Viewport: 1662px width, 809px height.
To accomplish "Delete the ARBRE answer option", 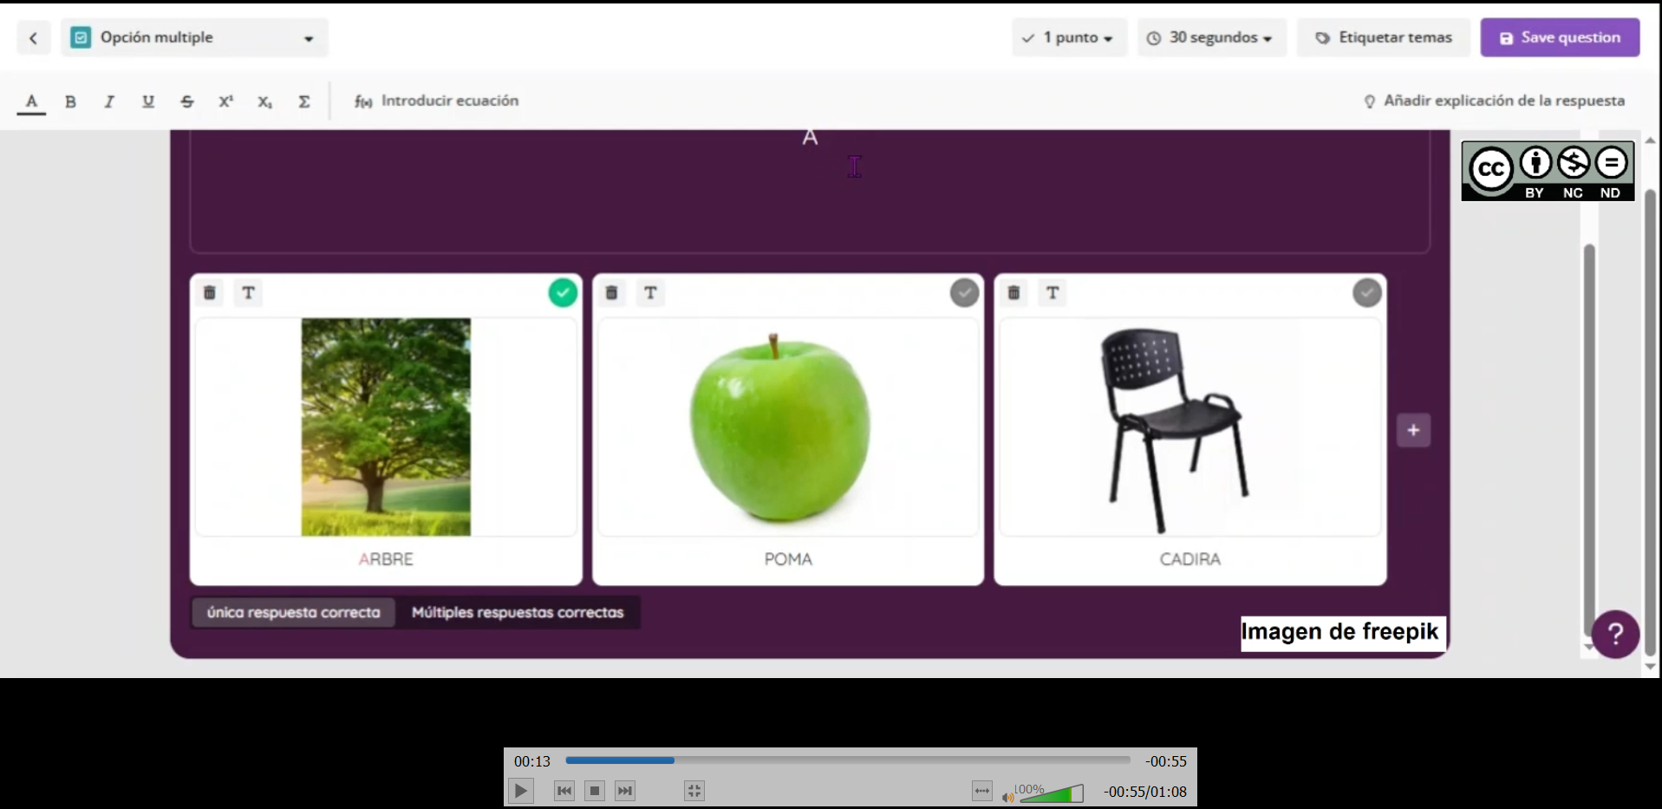I will pos(210,293).
